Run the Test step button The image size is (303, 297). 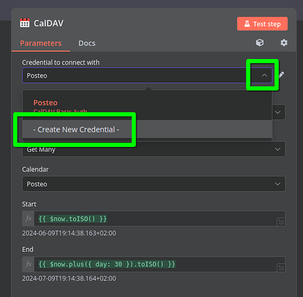pyautogui.click(x=262, y=24)
